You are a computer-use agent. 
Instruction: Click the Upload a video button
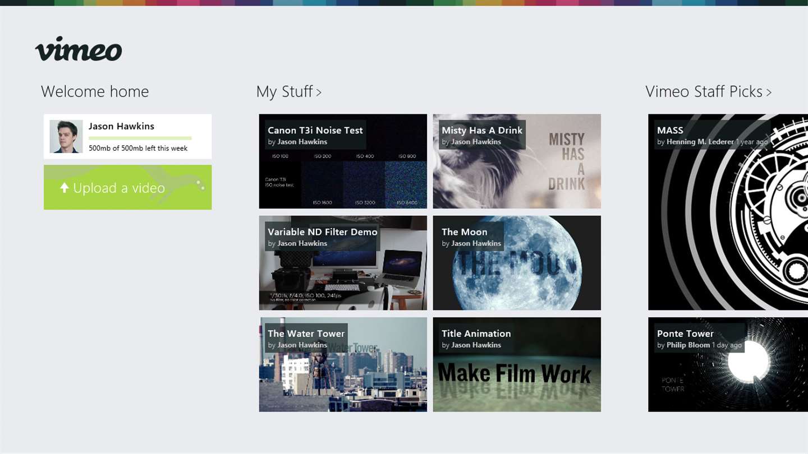(x=128, y=187)
